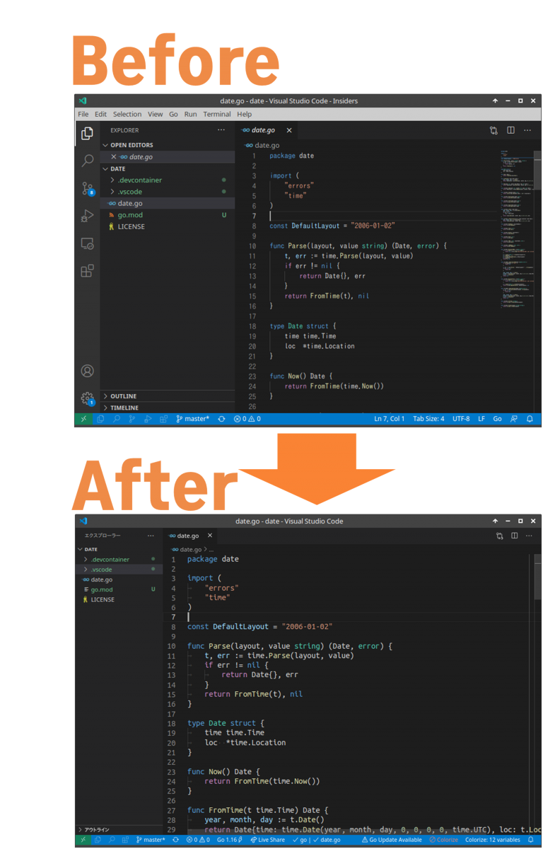The width and height of the screenshot is (543, 849).
Task: Open File menu in Before window
Action: tap(83, 114)
